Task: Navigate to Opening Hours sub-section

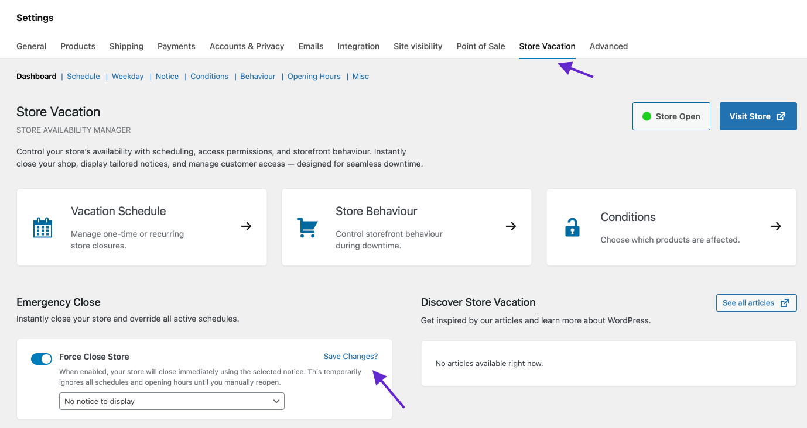Action: tap(314, 77)
